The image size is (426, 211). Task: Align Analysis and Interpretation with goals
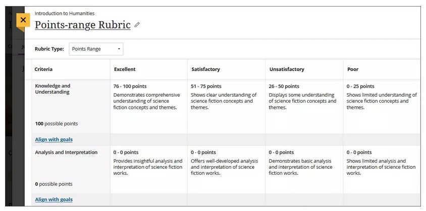pyautogui.click(x=54, y=199)
